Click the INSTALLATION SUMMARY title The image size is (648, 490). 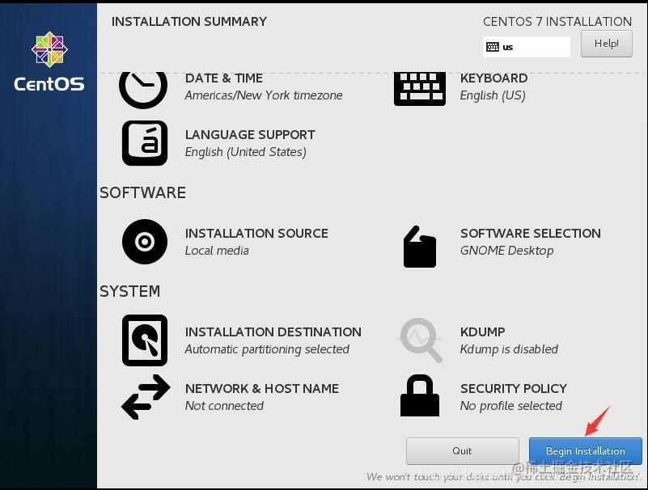pyautogui.click(x=189, y=22)
